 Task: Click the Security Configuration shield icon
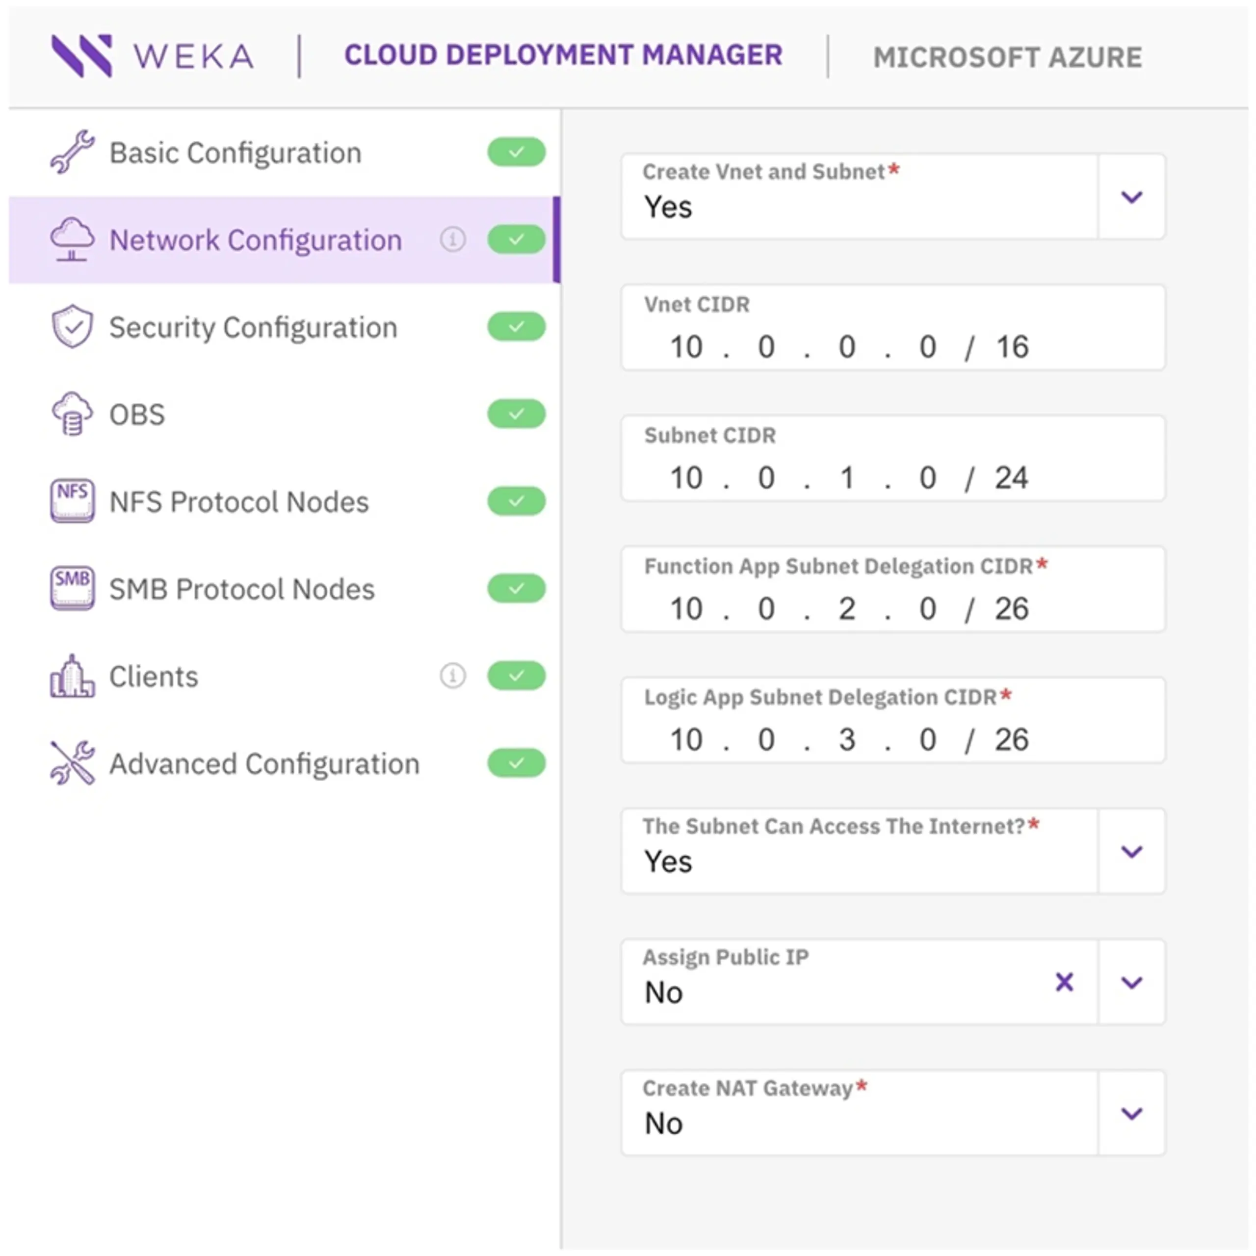pyautogui.click(x=72, y=326)
